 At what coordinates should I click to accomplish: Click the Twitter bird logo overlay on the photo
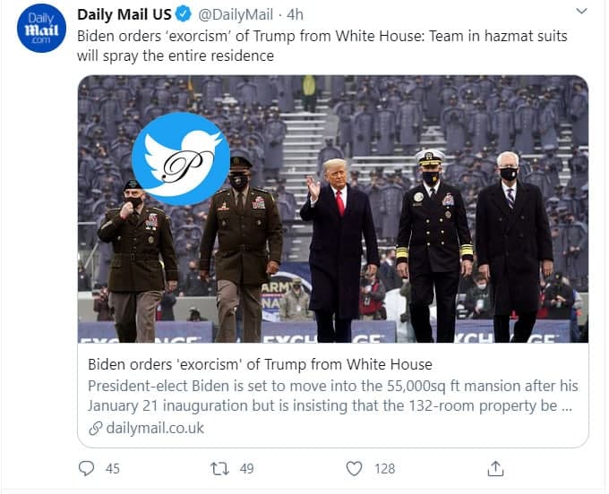[x=180, y=158]
